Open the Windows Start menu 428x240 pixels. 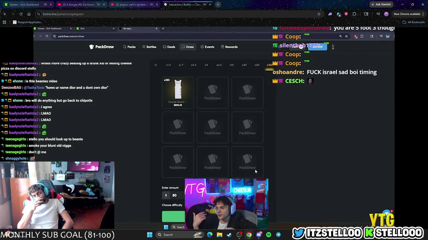pos(150,235)
